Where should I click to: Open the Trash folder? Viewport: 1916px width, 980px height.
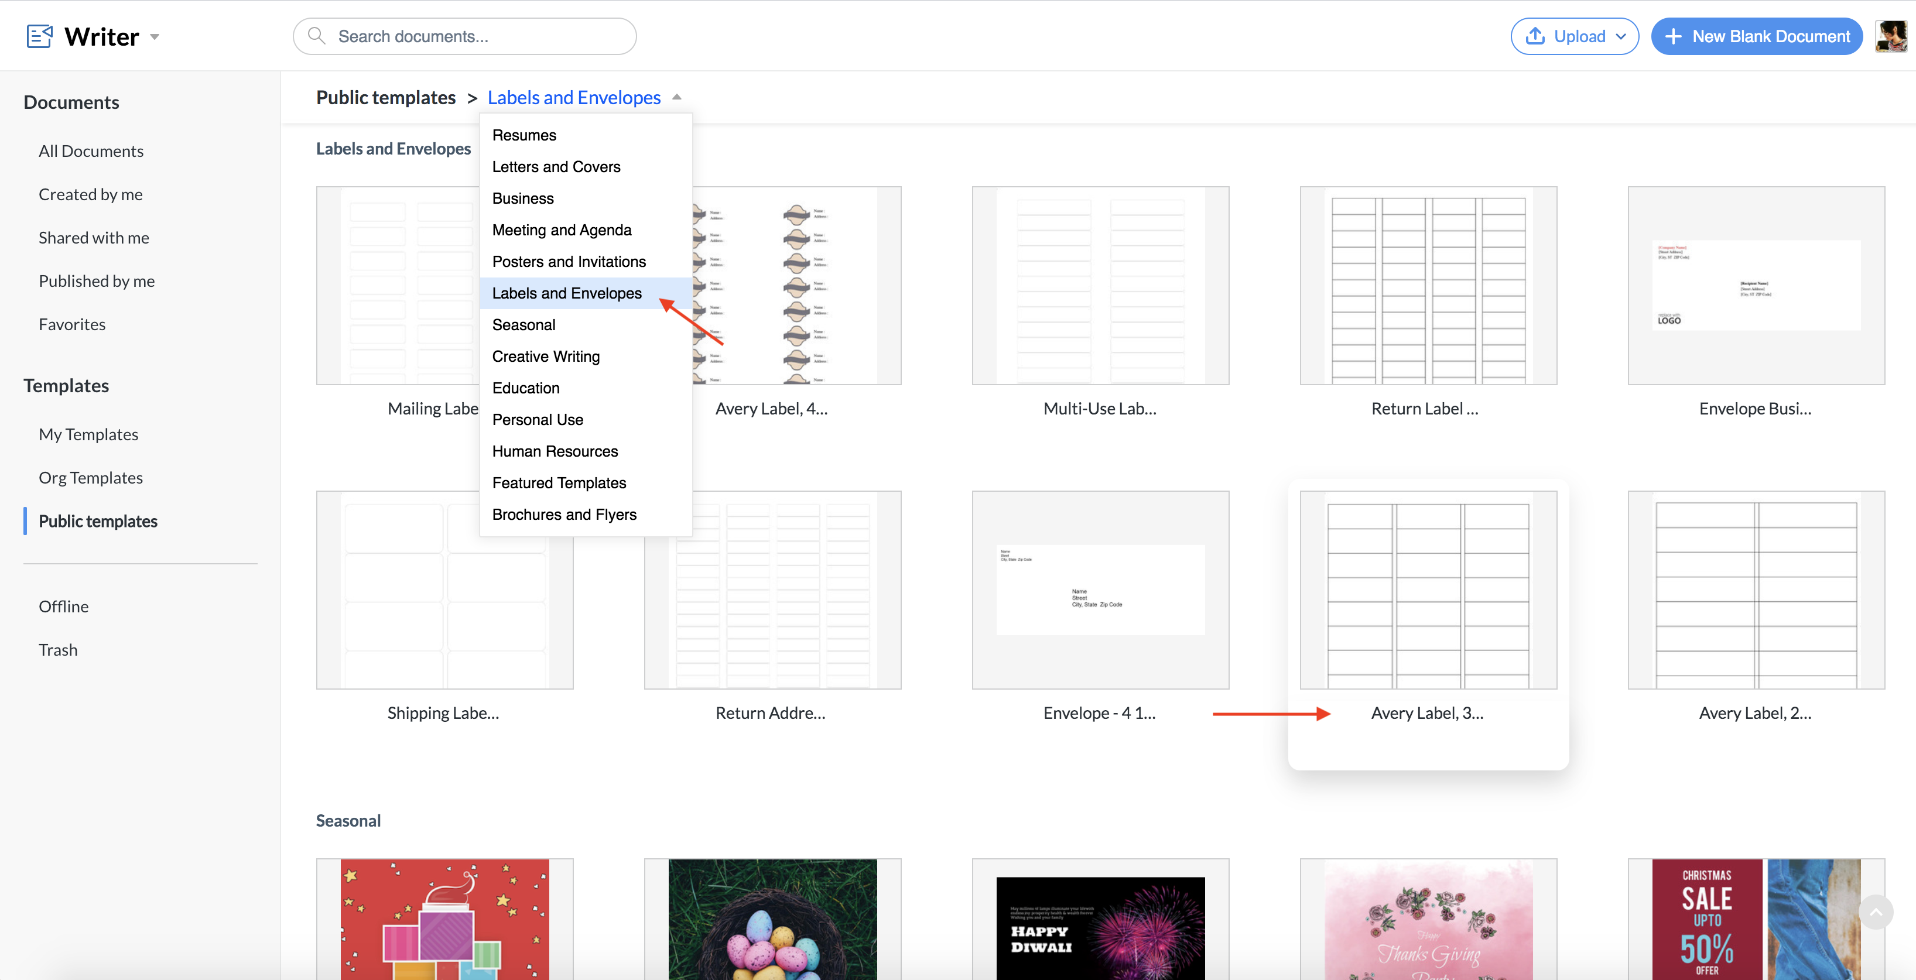(57, 649)
